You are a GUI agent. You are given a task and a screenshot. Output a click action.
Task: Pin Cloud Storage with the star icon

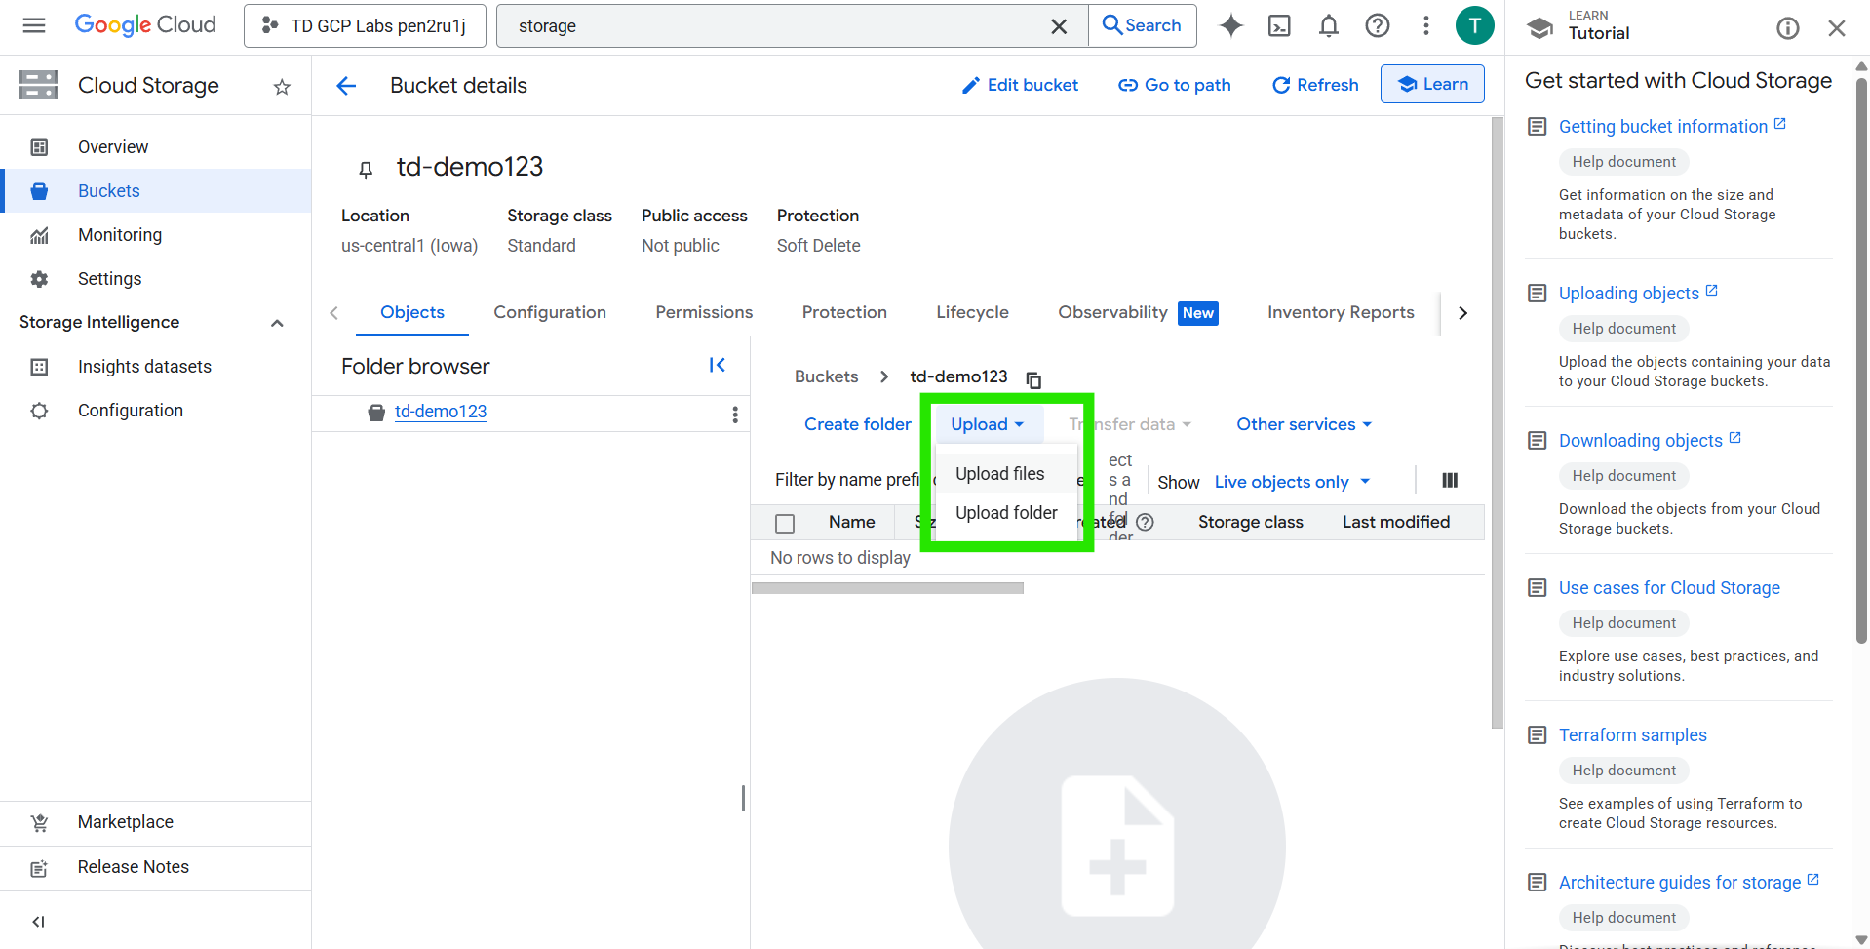pyautogui.click(x=282, y=87)
